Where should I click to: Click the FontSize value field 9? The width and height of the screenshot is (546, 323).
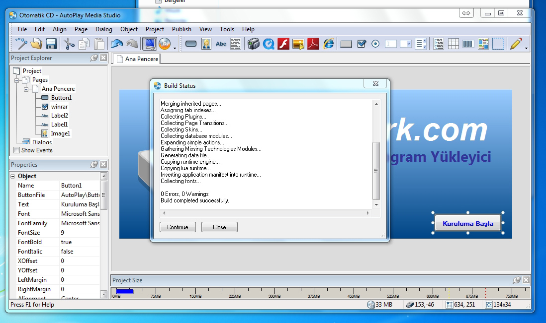point(80,233)
